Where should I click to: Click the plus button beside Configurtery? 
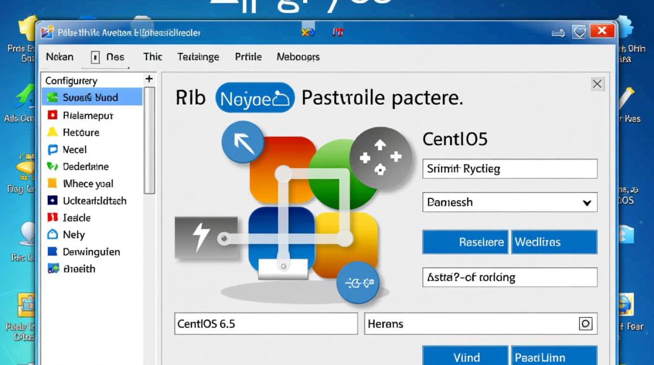pyautogui.click(x=149, y=79)
